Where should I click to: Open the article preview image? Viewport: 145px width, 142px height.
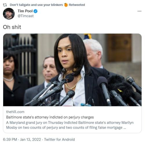coord(72,70)
